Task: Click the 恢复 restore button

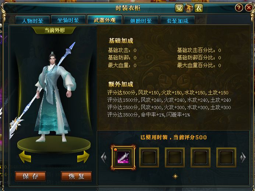Action: click(x=76, y=176)
